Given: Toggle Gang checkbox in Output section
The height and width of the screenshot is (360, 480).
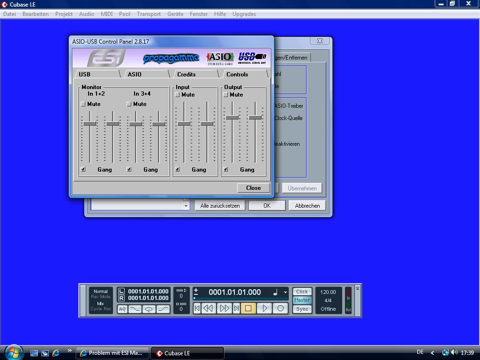Looking at the screenshot, I should pyautogui.click(x=225, y=169).
